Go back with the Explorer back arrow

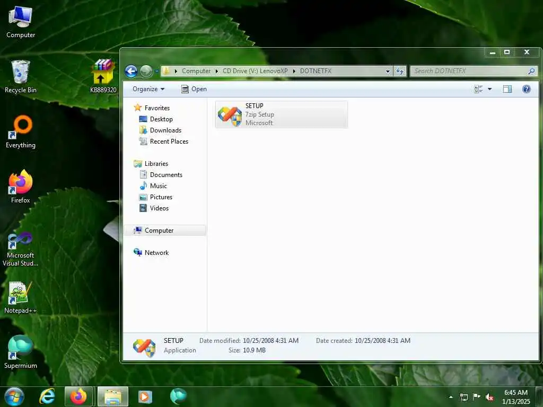[x=131, y=72]
